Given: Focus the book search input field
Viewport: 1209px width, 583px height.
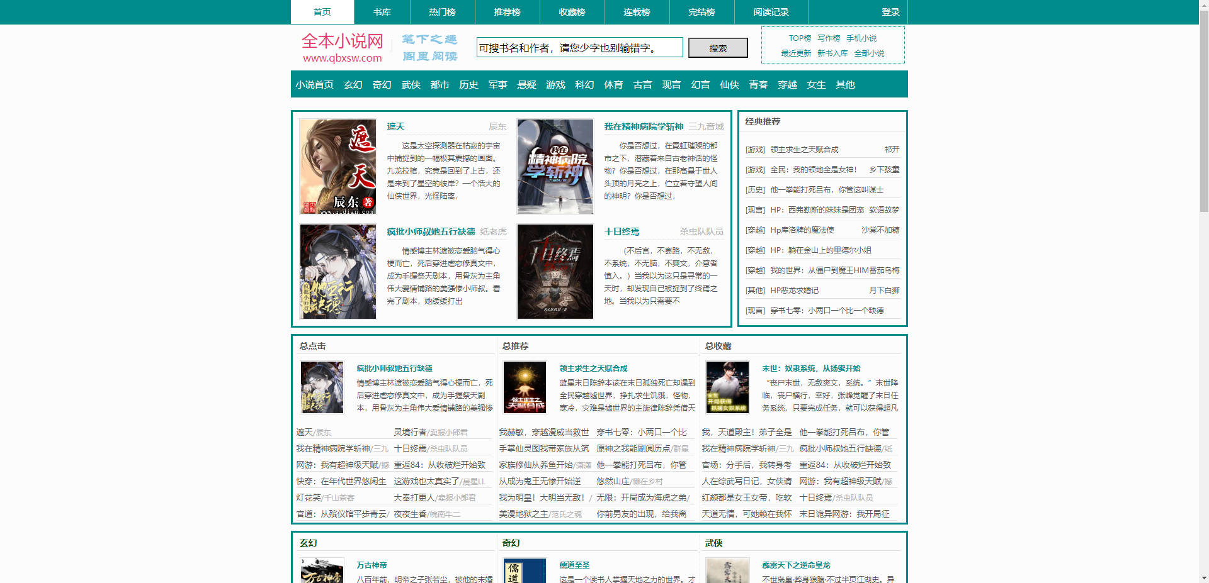Looking at the screenshot, I should coord(579,48).
